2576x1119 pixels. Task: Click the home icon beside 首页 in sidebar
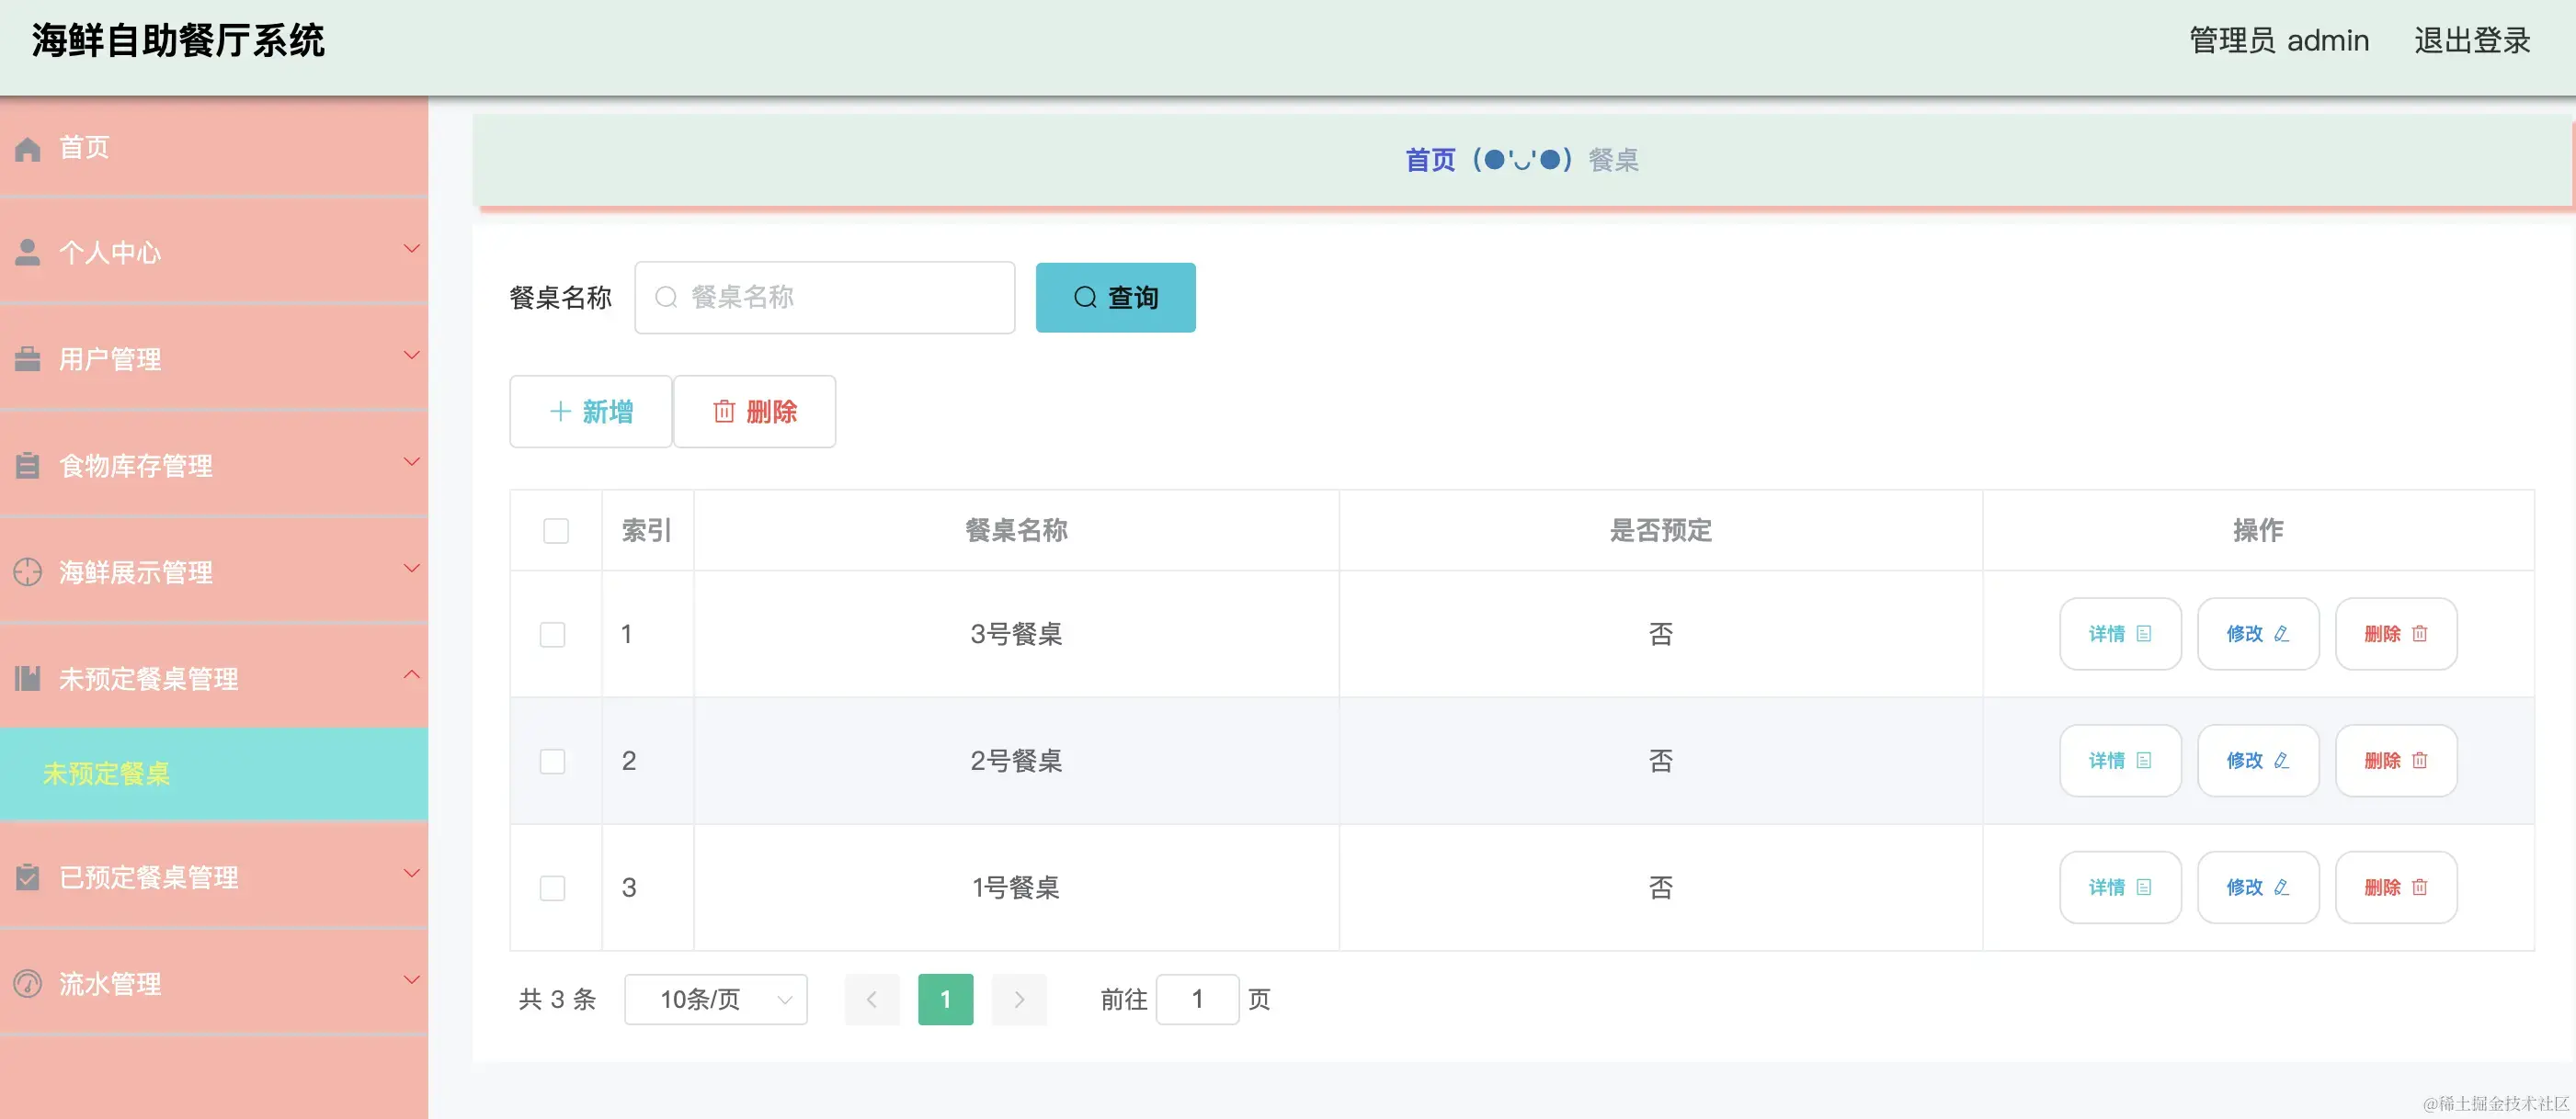[x=28, y=149]
